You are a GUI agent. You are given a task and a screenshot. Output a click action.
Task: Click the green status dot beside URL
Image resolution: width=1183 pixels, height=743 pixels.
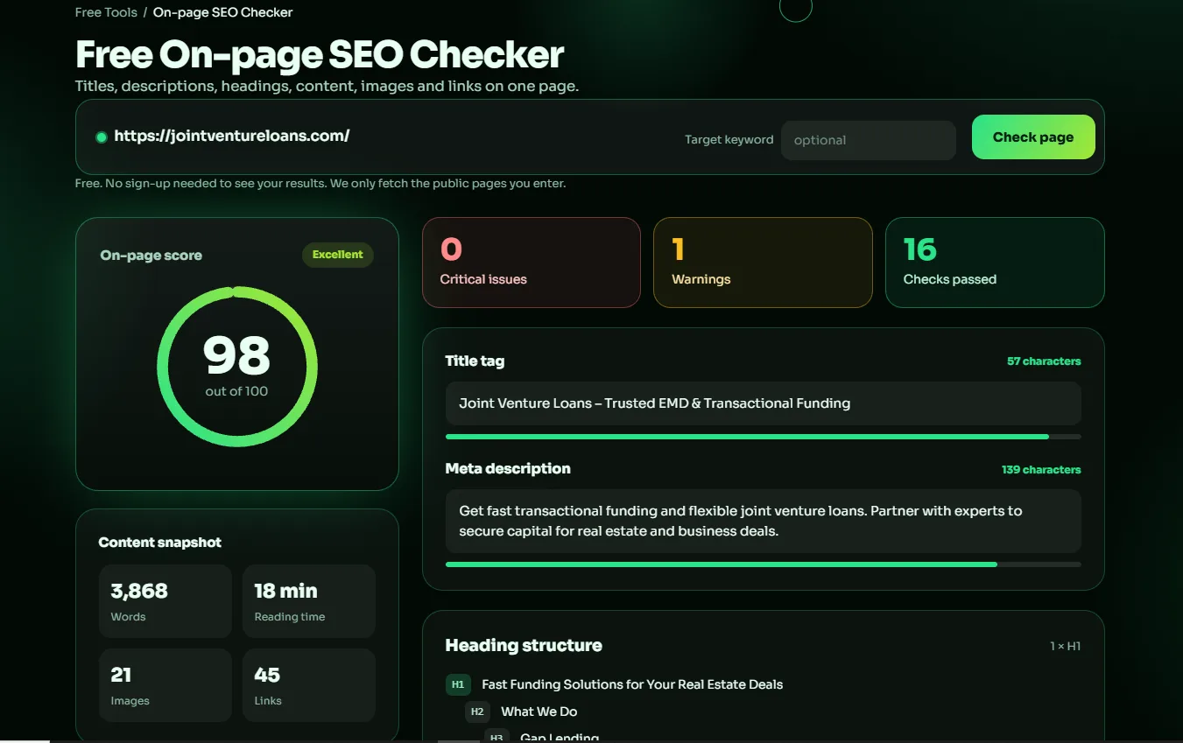pyautogui.click(x=102, y=137)
